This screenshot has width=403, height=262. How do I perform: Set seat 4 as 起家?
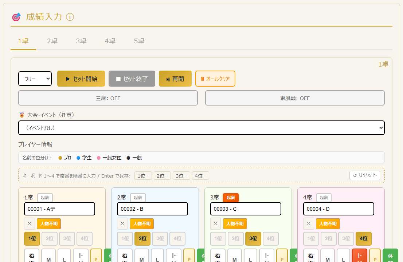pos(324,198)
